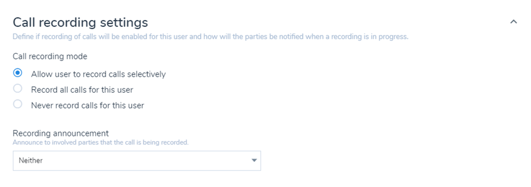
Task: Click the 'Allow user to record calls selectively' label text
Action: click(98, 74)
